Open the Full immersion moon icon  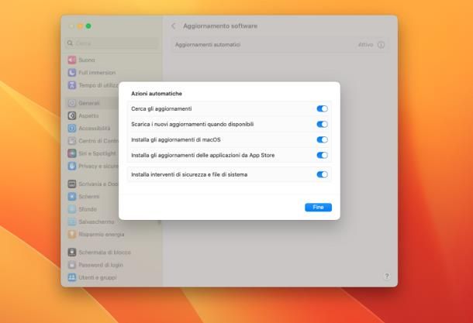[x=72, y=73]
